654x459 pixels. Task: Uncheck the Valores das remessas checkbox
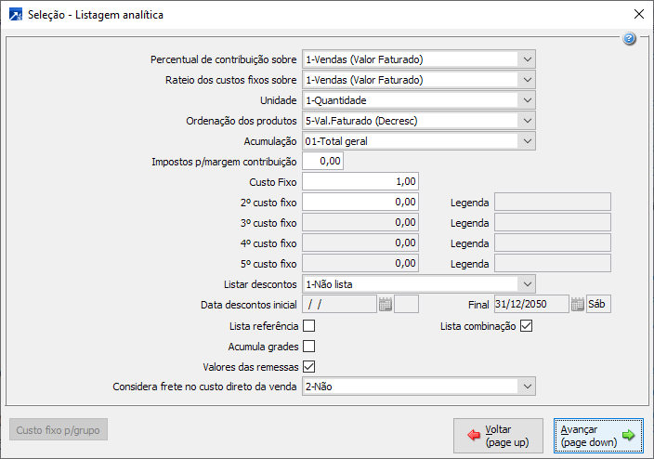point(309,366)
